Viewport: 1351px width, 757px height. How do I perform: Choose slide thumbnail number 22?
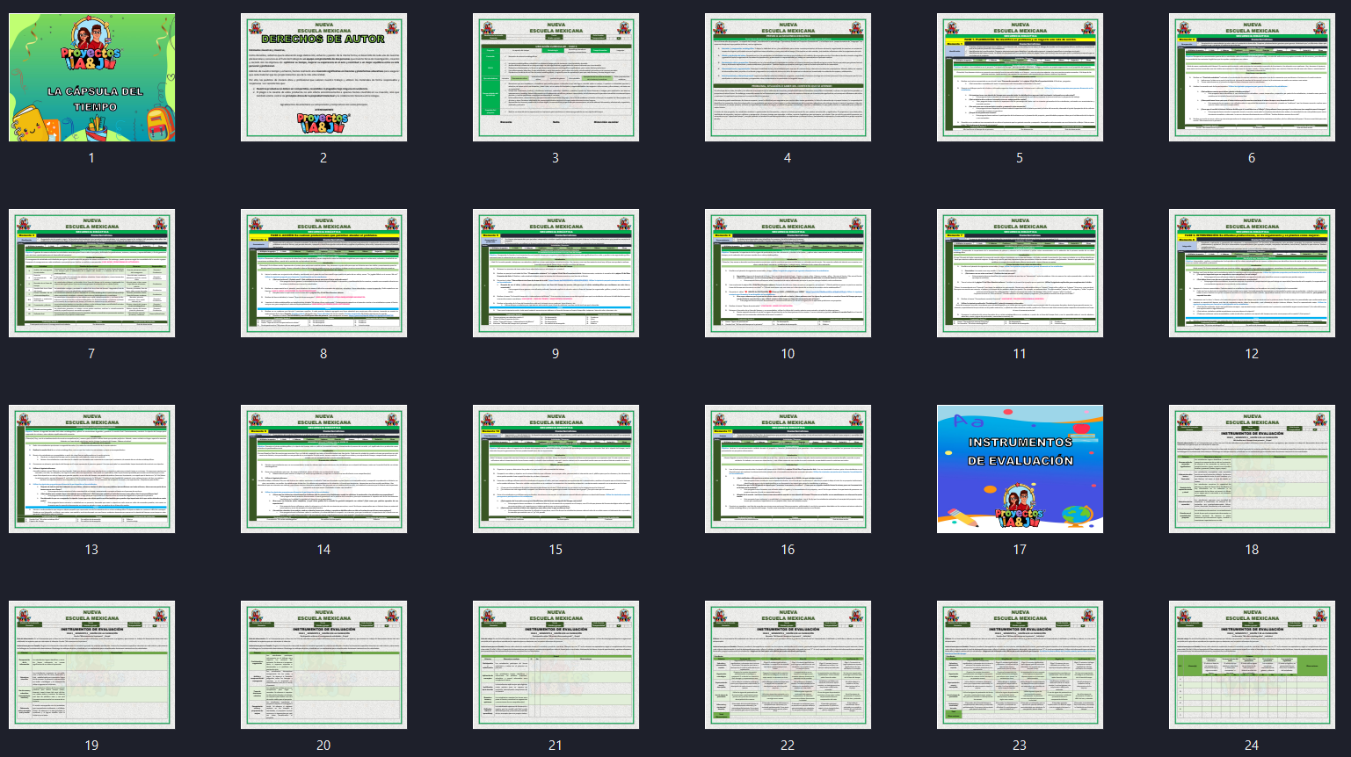point(788,665)
